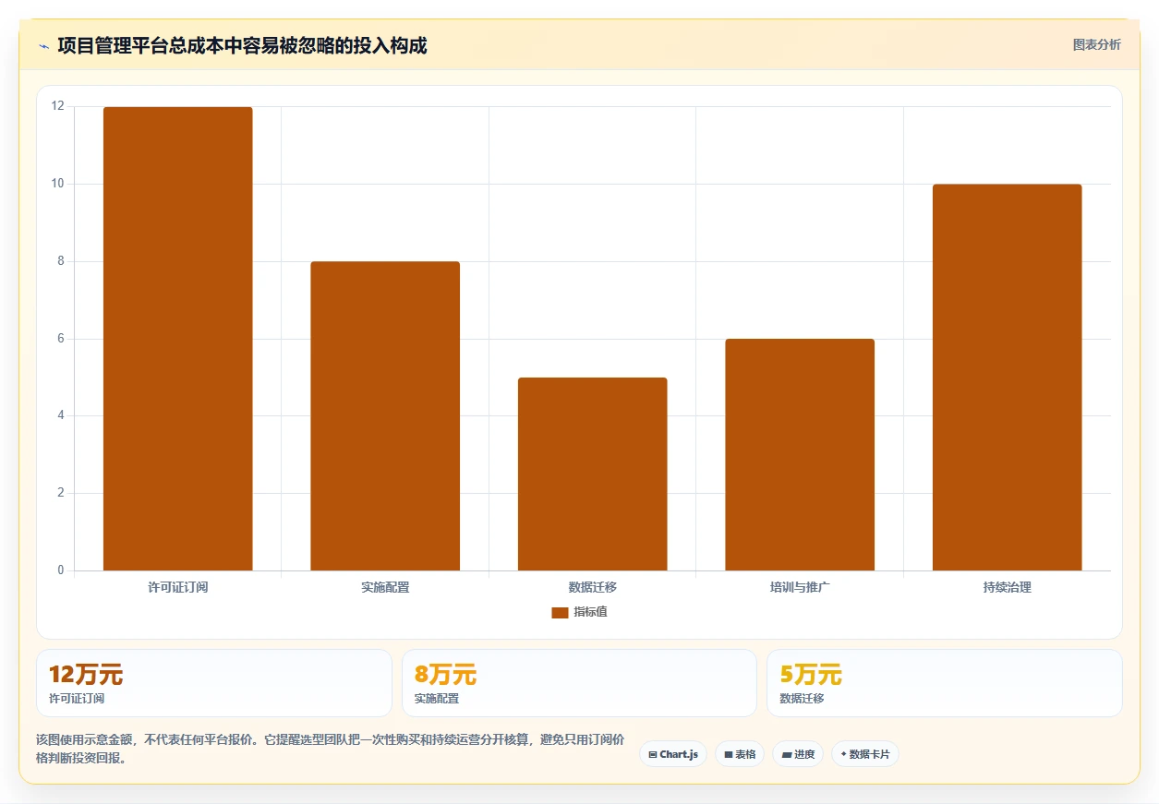Click the y-axis value 4

point(61,415)
